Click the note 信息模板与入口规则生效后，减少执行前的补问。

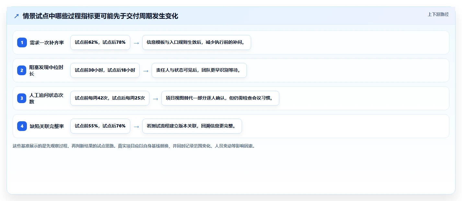click(x=197, y=42)
